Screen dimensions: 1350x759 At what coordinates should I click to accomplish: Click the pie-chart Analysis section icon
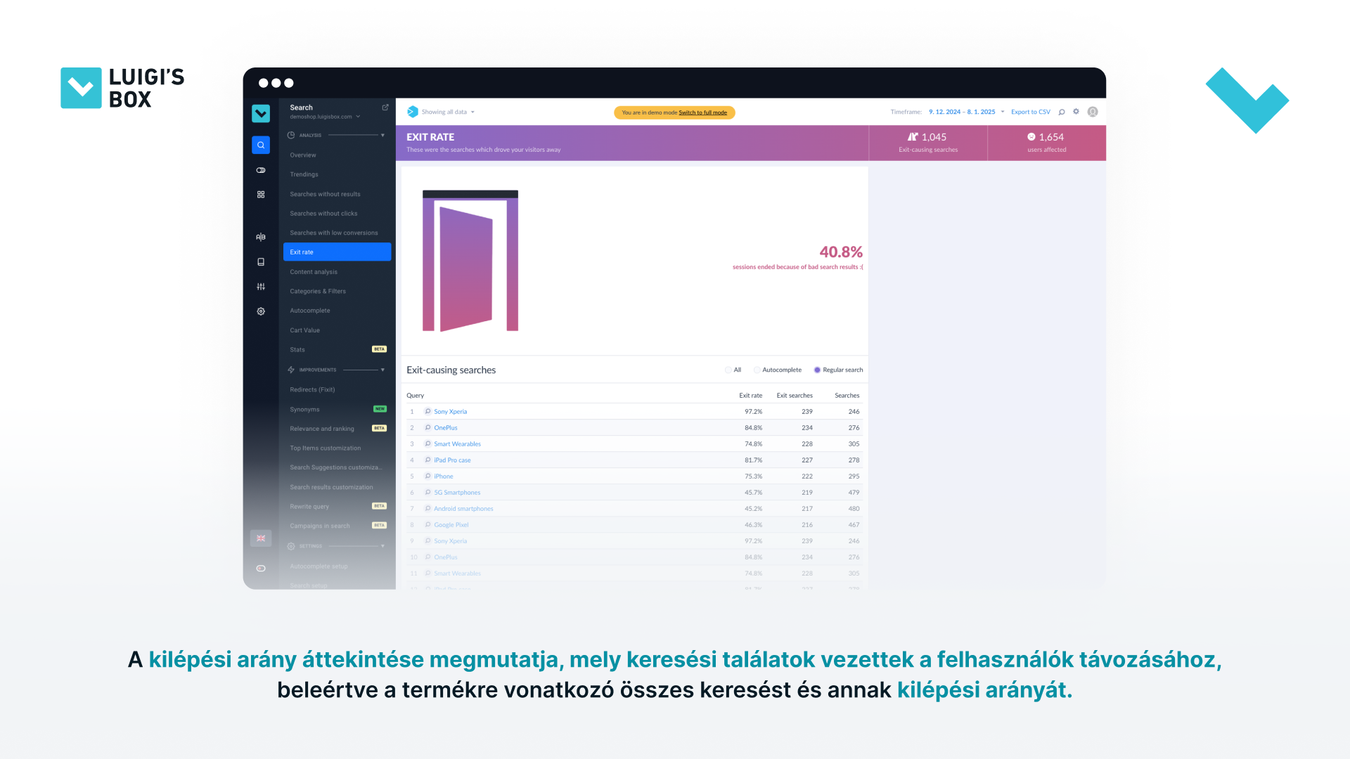(291, 135)
